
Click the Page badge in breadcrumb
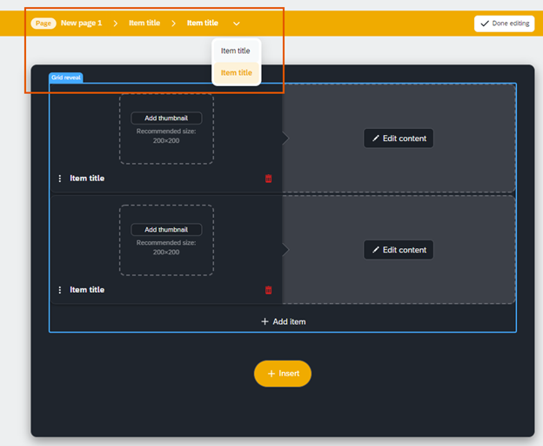pyautogui.click(x=44, y=24)
